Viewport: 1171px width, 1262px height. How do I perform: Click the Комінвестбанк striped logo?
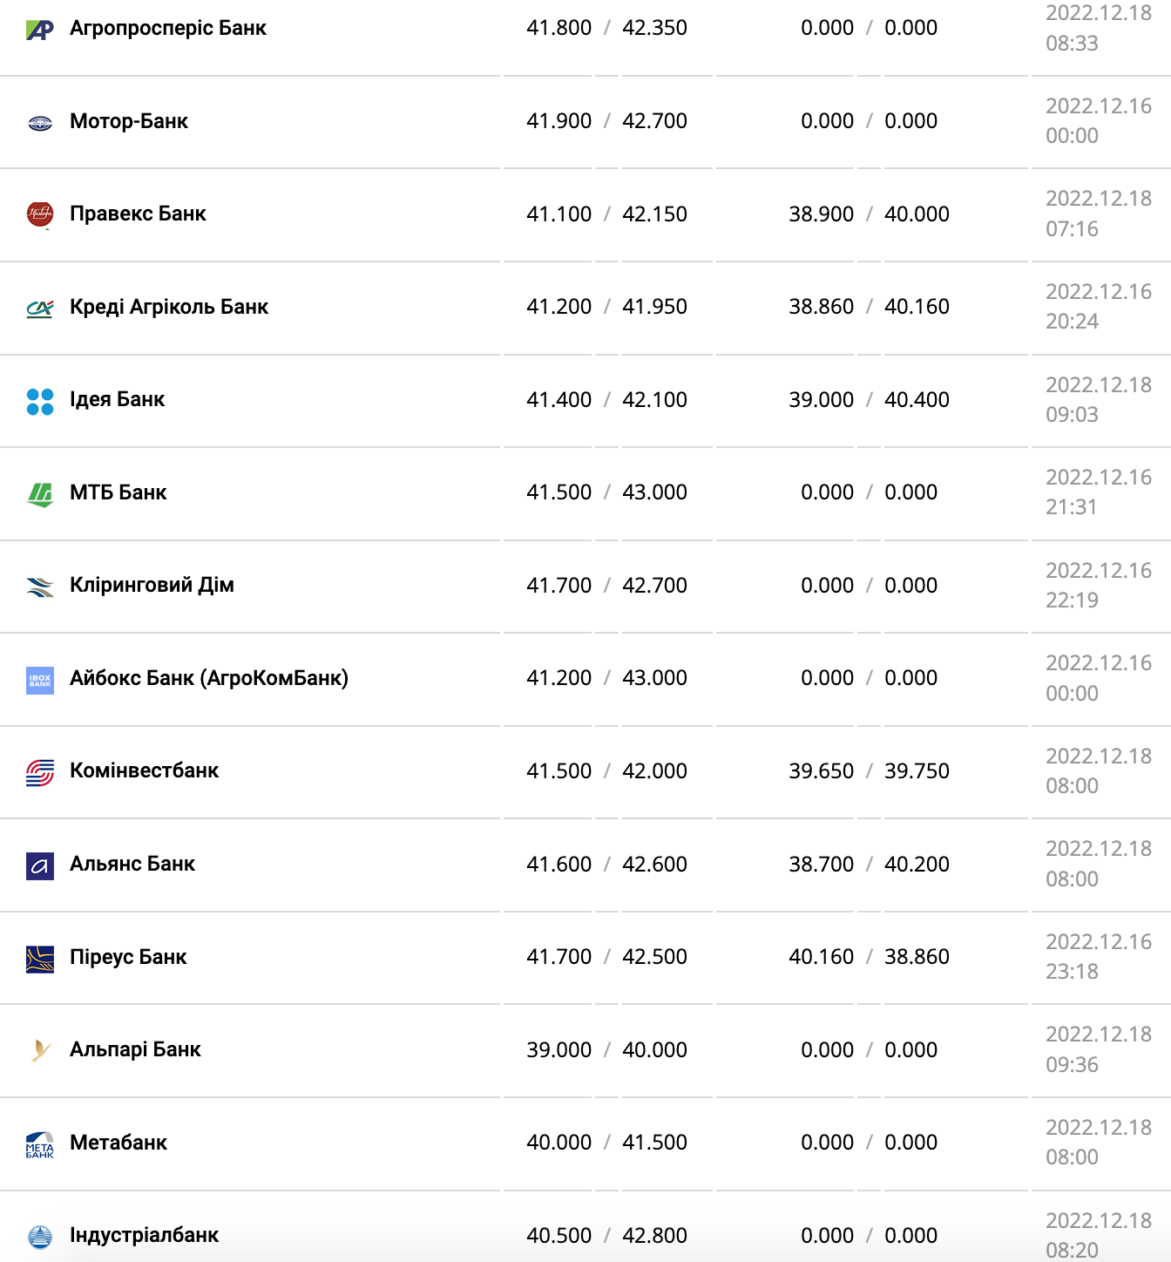[x=40, y=773]
